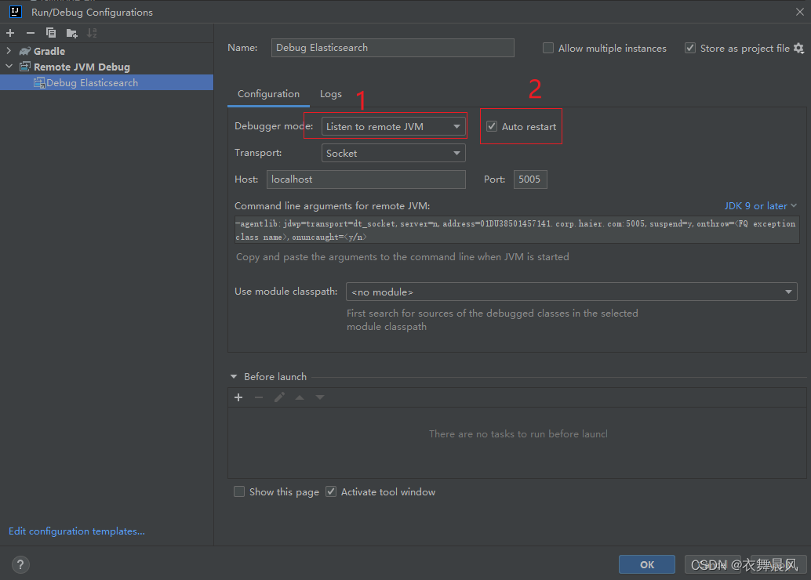Add a Before launch task
Viewport: 811px width, 580px height.
coord(239,397)
